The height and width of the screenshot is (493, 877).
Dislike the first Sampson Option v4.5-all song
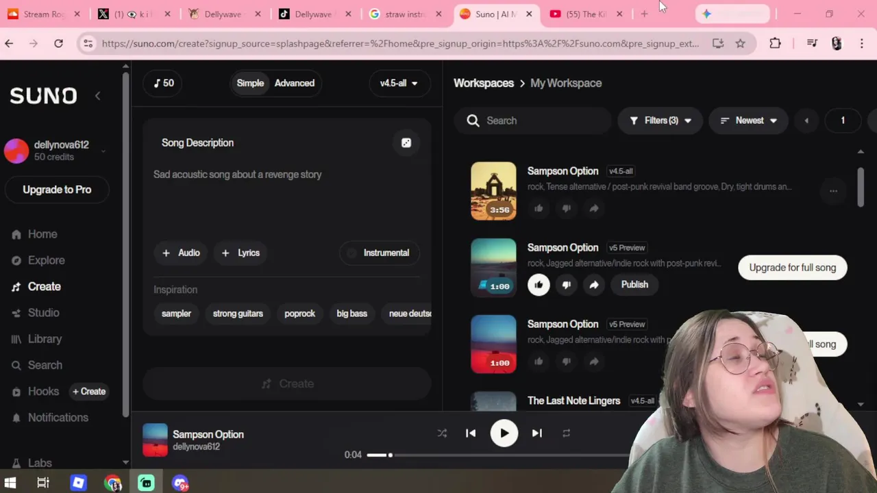pyautogui.click(x=567, y=208)
